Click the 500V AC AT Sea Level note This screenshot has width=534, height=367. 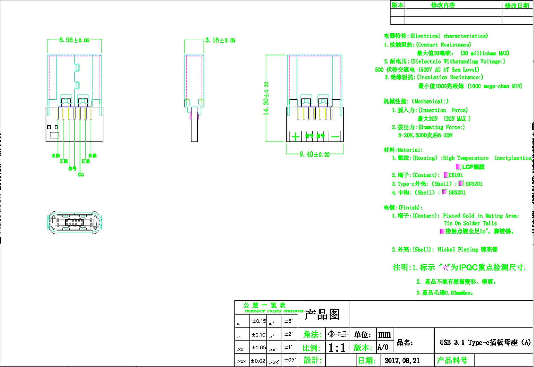427,69
